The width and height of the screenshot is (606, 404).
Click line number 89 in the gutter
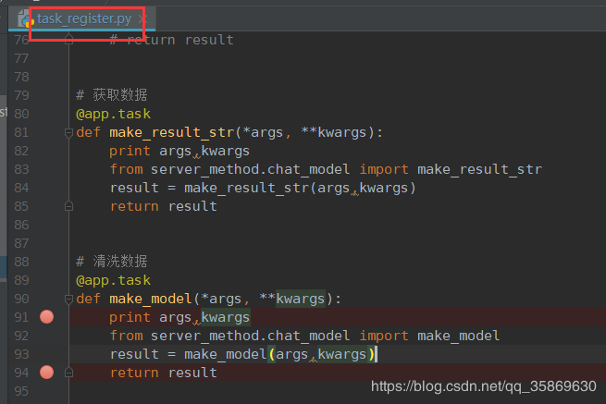pyautogui.click(x=21, y=280)
